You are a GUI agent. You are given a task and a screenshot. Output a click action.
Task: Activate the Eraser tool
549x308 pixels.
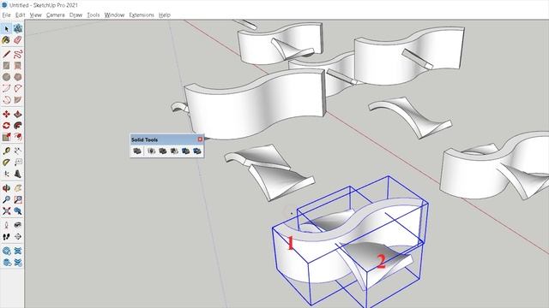18,40
